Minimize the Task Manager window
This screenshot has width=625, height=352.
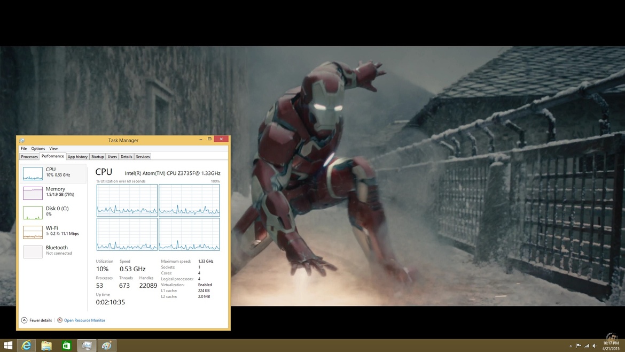pos(200,139)
